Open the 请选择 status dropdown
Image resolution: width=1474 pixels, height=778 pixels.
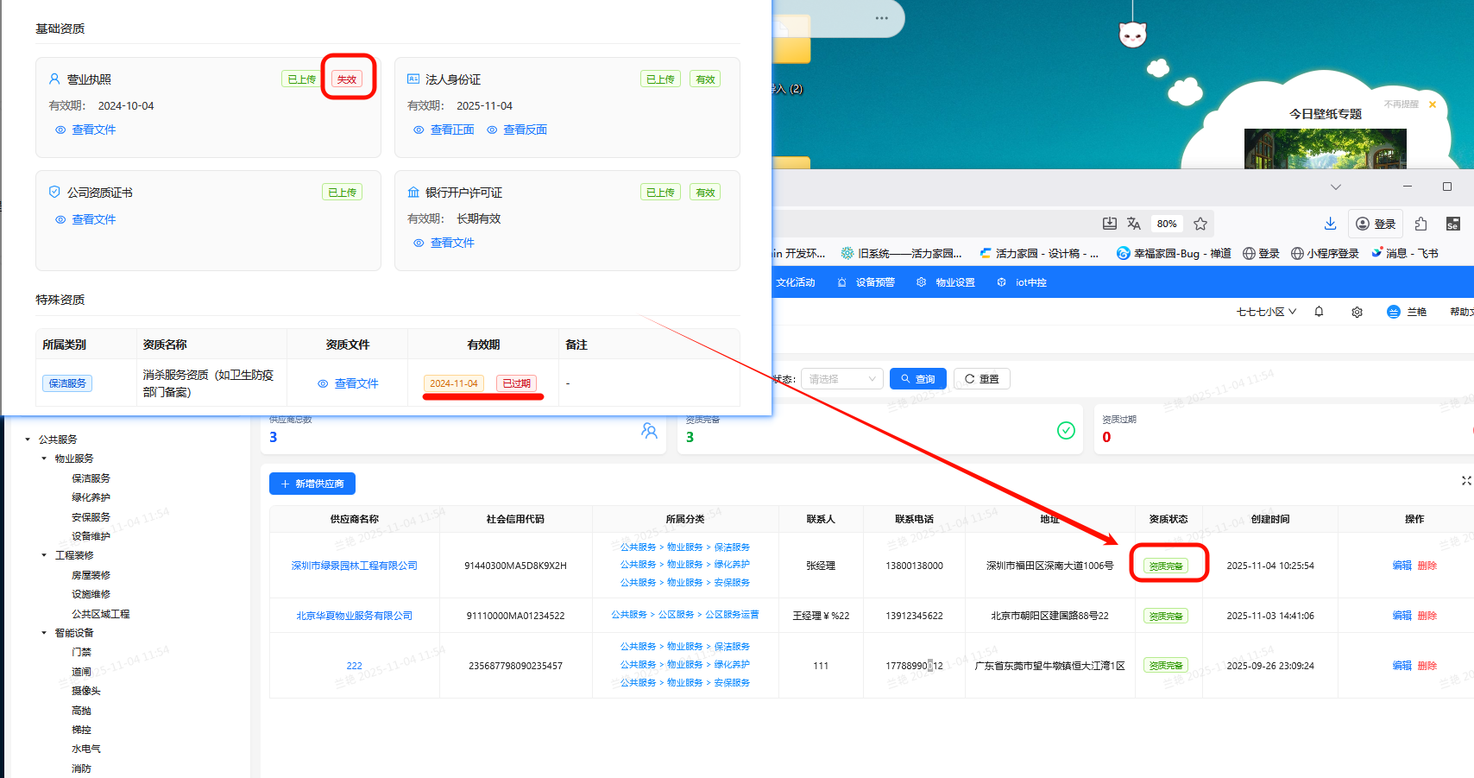click(841, 379)
